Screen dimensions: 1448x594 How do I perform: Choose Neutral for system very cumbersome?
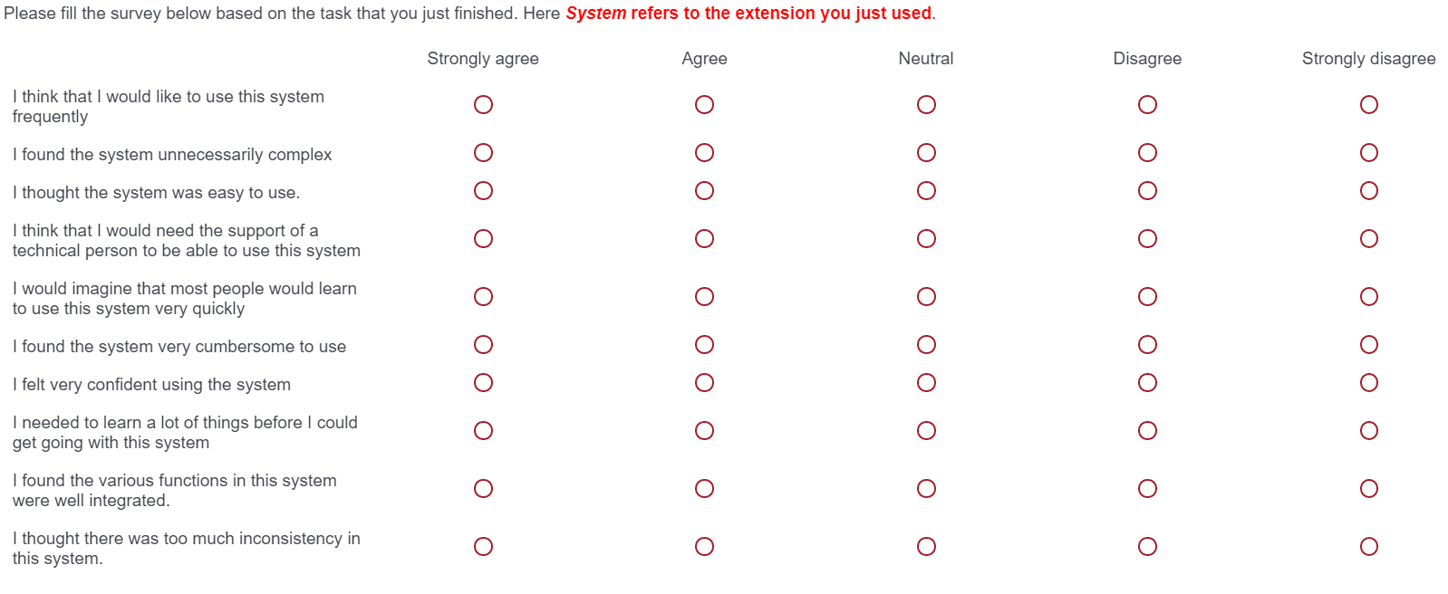926,345
